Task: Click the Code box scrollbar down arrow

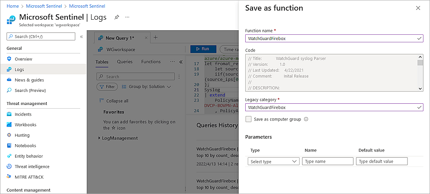Action: [420, 88]
